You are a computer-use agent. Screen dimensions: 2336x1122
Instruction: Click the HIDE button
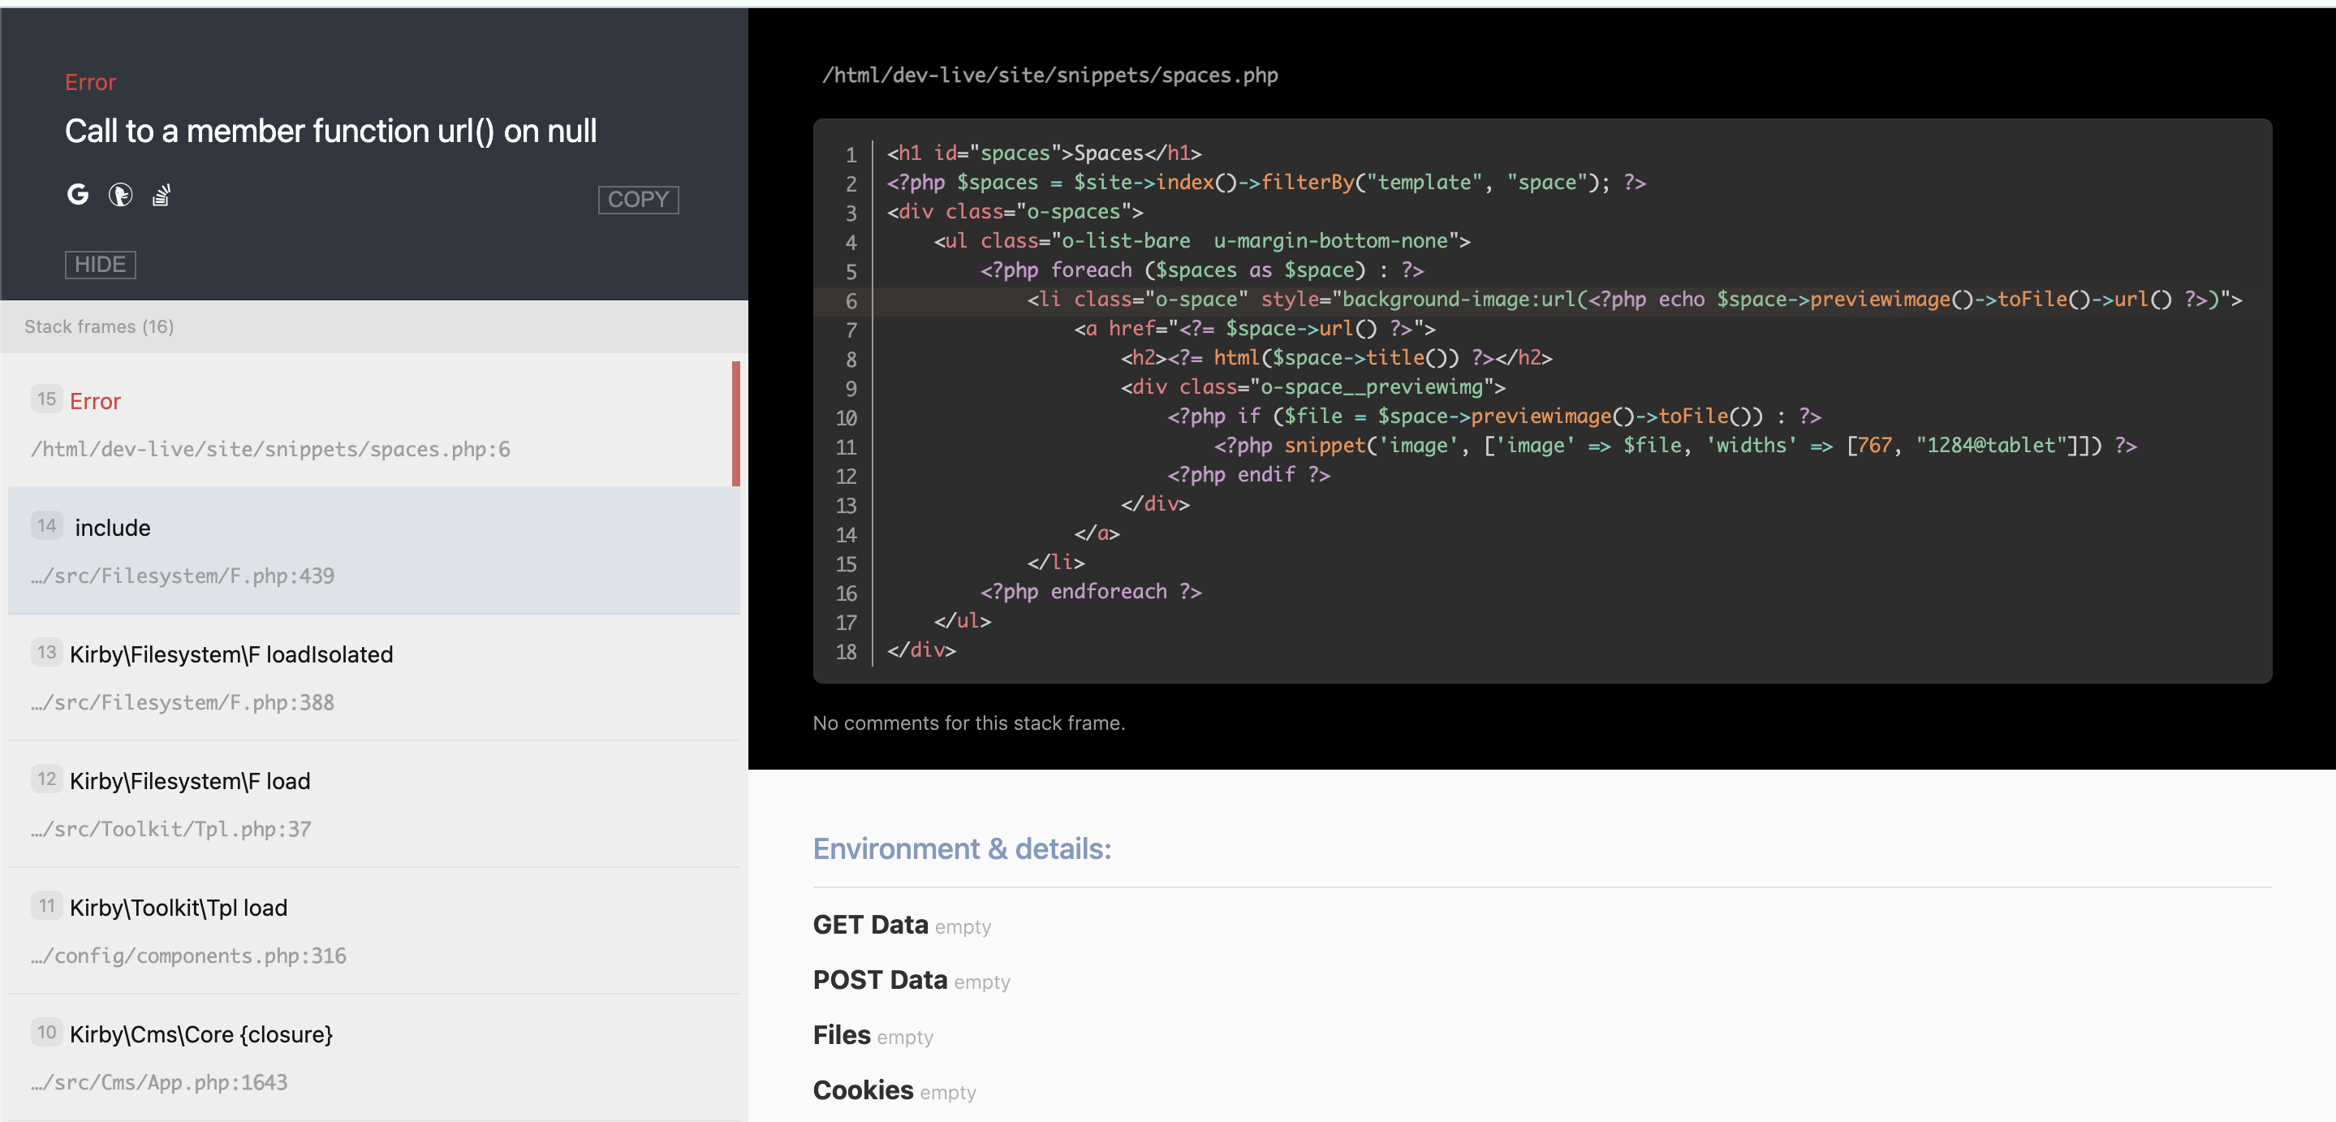point(100,264)
